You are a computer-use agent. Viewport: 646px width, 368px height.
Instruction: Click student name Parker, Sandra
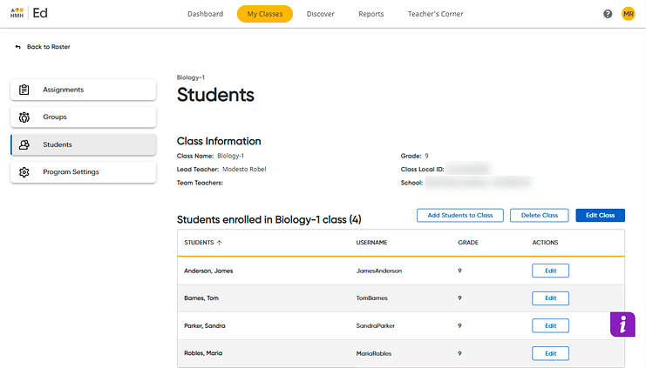[x=204, y=325]
